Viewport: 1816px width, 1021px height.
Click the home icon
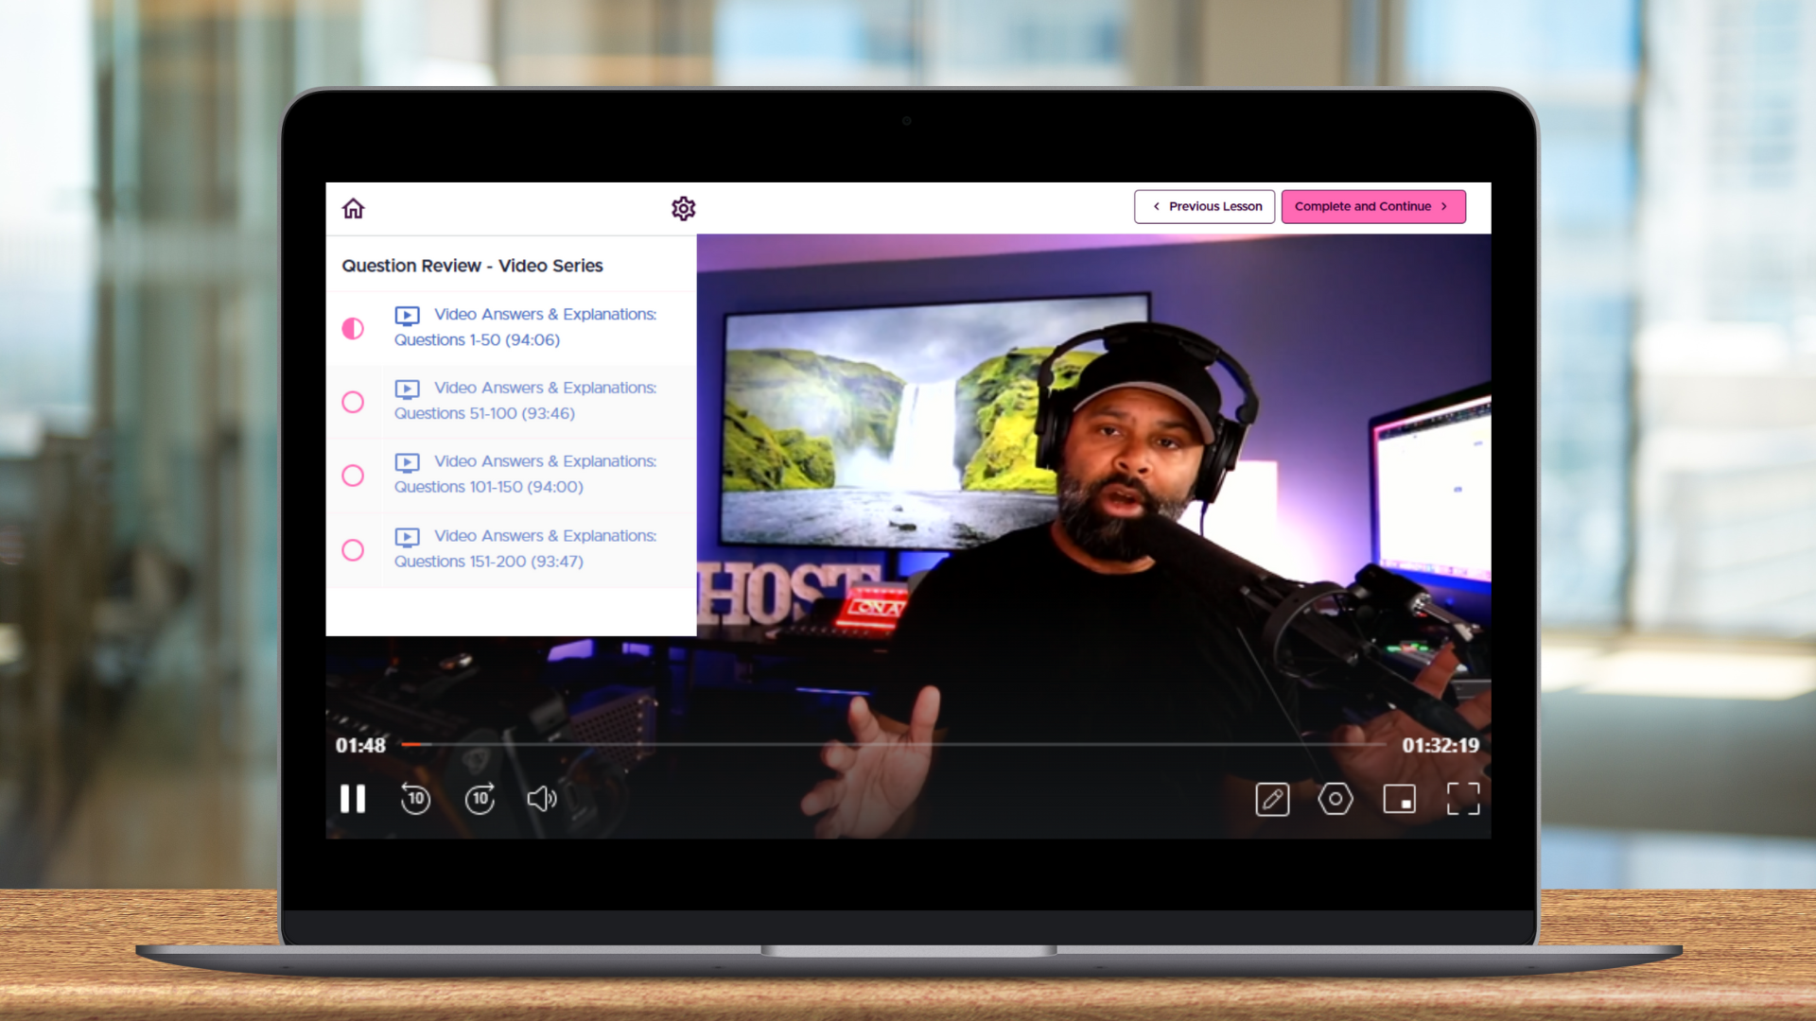coord(353,208)
